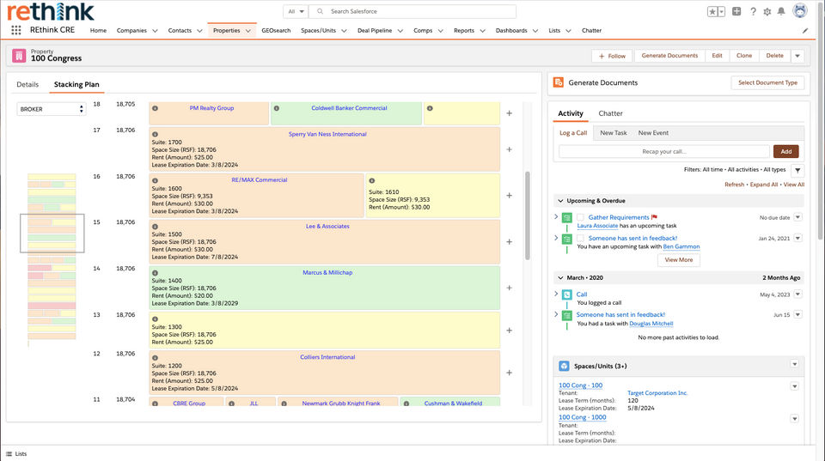
Task: Expand more actions arrow next to Delete
Action: (797, 56)
